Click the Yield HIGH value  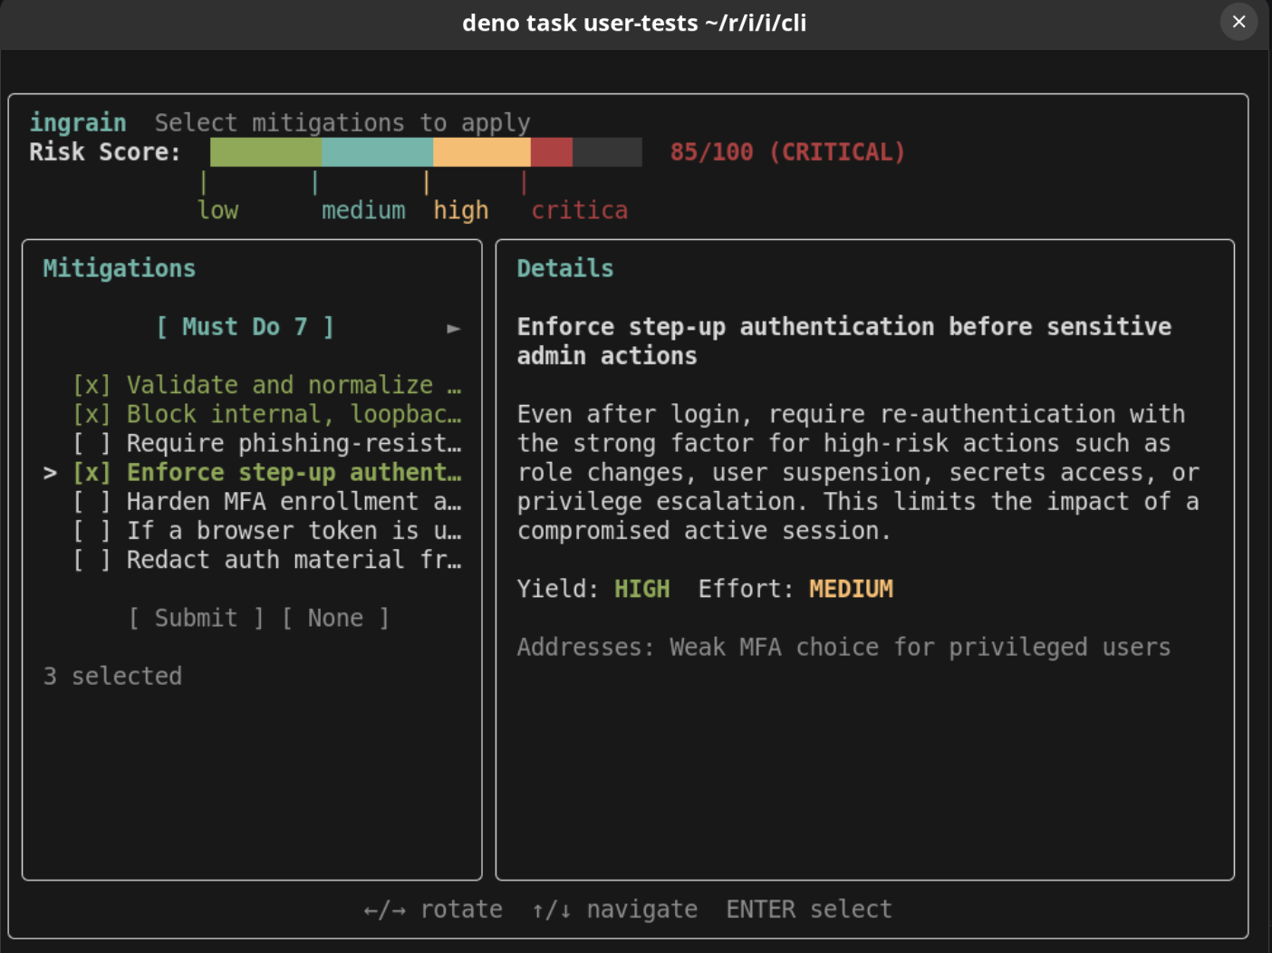(x=642, y=589)
